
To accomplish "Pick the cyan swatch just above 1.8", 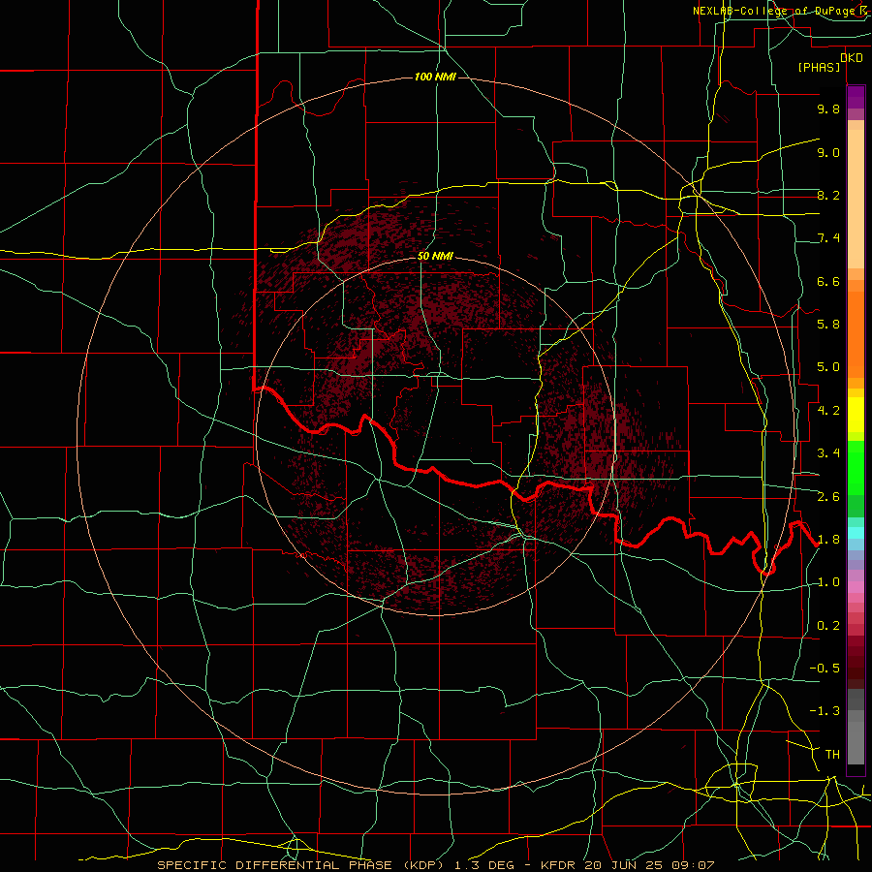I will [x=856, y=533].
